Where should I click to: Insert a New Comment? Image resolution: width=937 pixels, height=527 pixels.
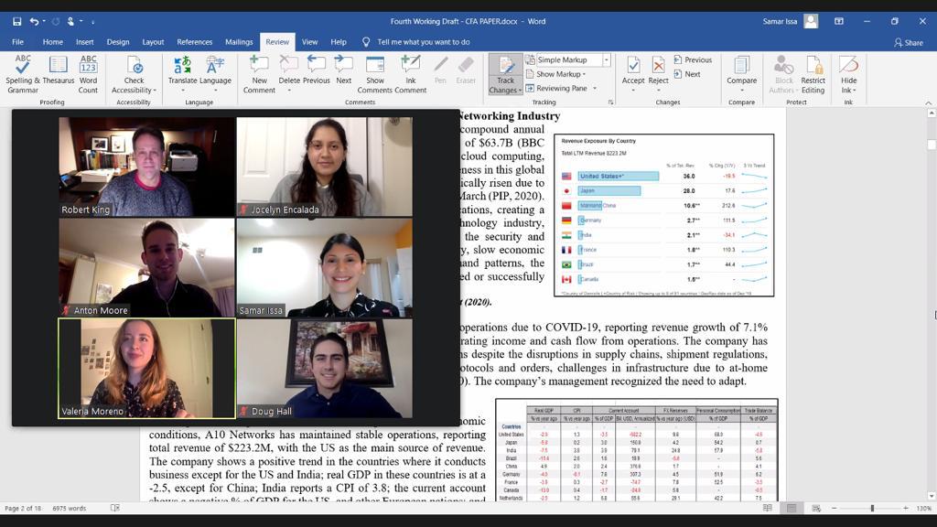point(259,73)
